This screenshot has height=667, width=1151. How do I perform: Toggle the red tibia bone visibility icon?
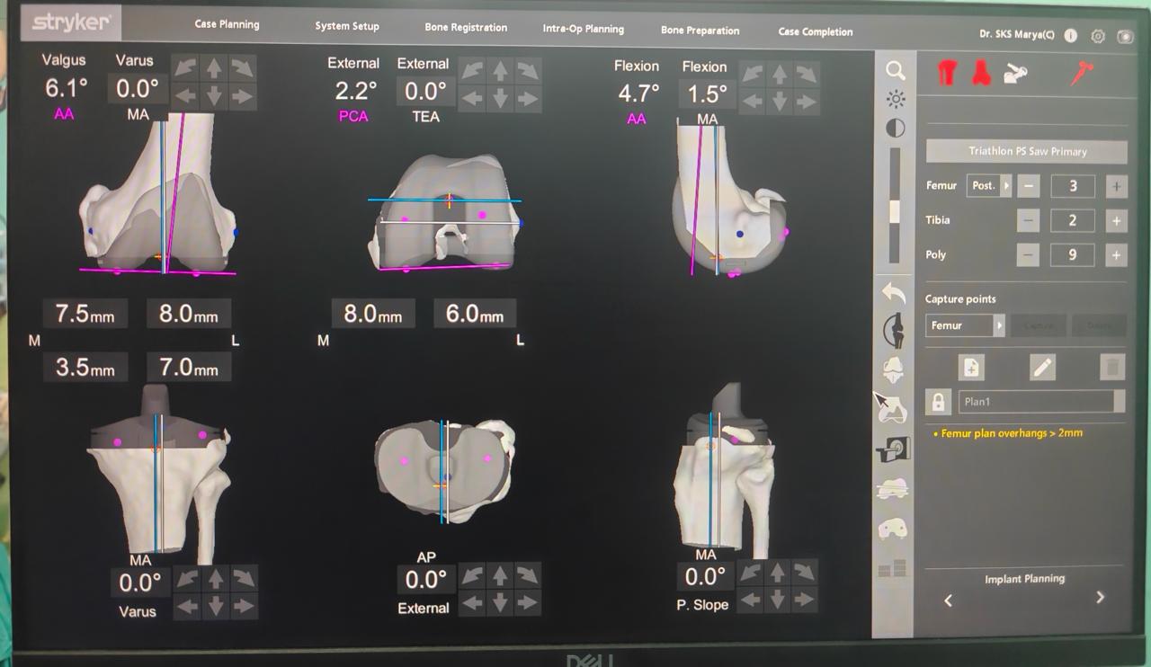point(981,74)
